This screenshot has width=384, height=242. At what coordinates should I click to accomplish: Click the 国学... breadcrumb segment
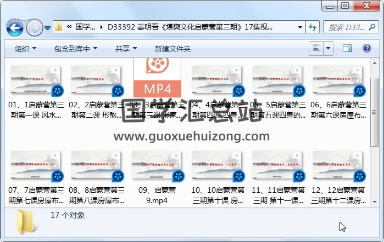[86, 27]
